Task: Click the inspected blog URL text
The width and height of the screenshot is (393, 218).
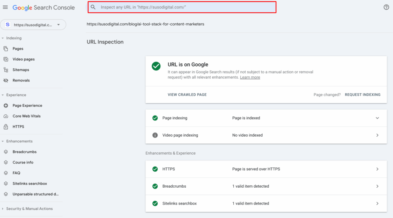Action: (145, 24)
